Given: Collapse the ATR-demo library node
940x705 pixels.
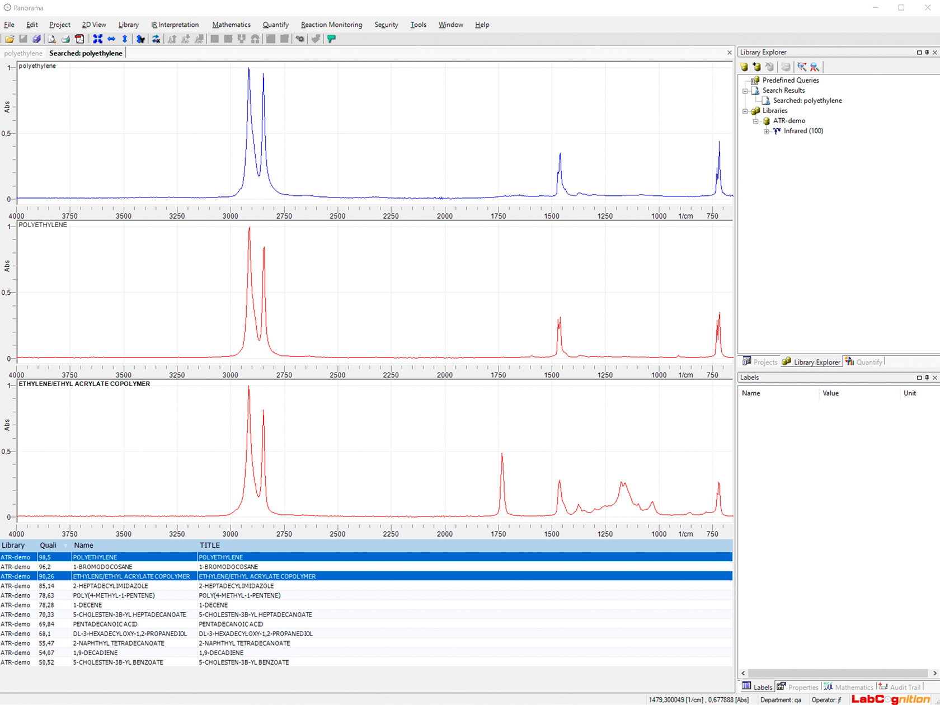Looking at the screenshot, I should [x=756, y=121].
